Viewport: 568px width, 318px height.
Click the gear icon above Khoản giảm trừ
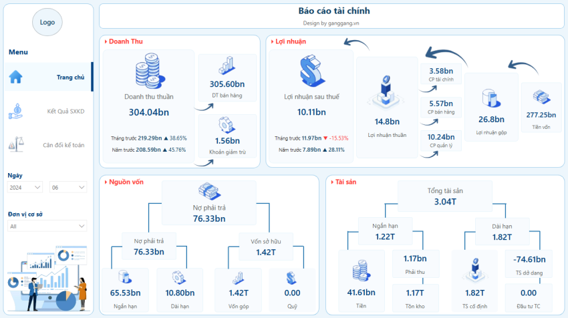tap(227, 124)
